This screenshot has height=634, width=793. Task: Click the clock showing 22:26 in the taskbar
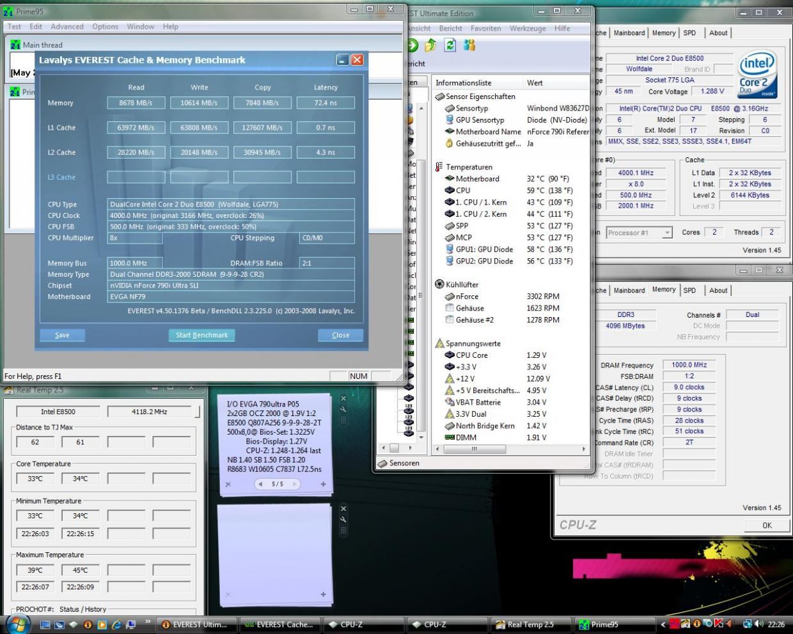pos(776,624)
